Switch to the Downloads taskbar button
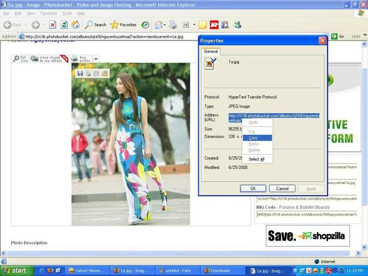The image size is (368, 276). pos(223,270)
